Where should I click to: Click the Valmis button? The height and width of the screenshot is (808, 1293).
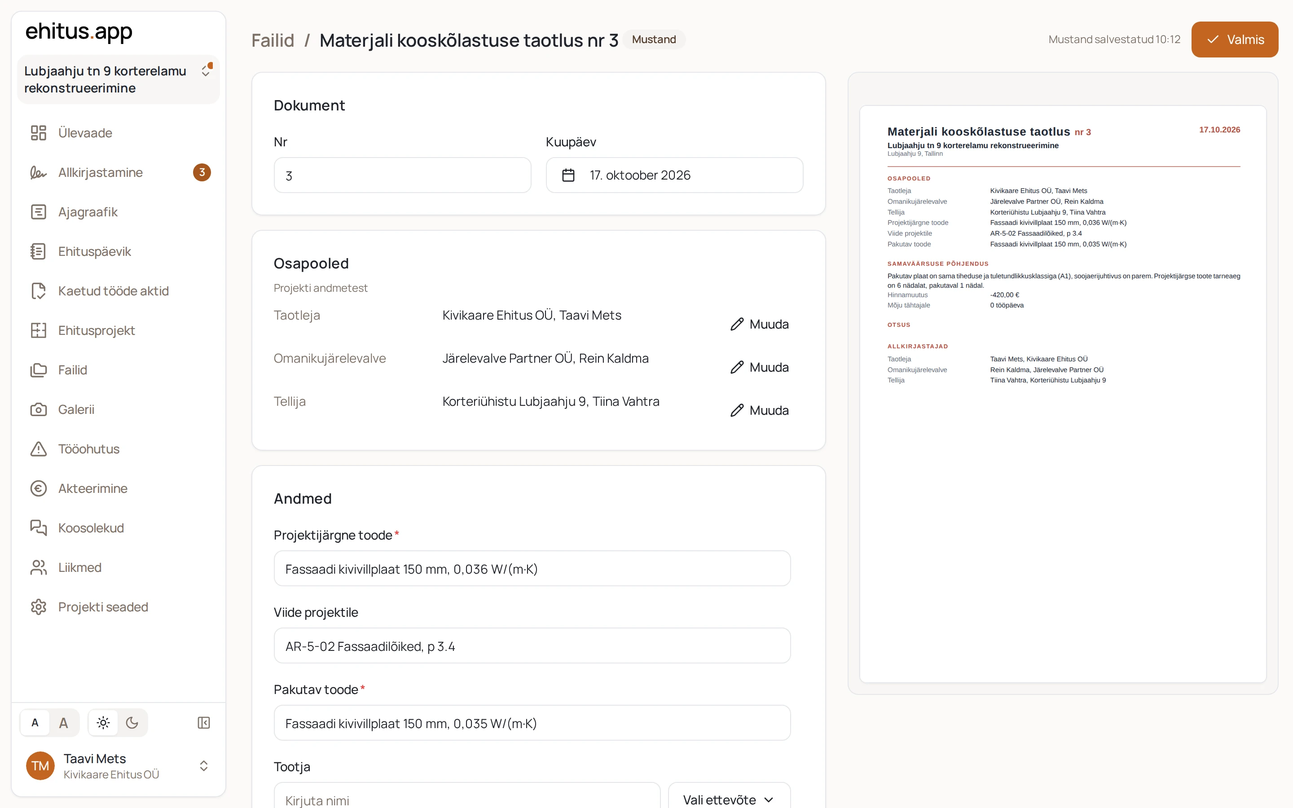tap(1234, 40)
